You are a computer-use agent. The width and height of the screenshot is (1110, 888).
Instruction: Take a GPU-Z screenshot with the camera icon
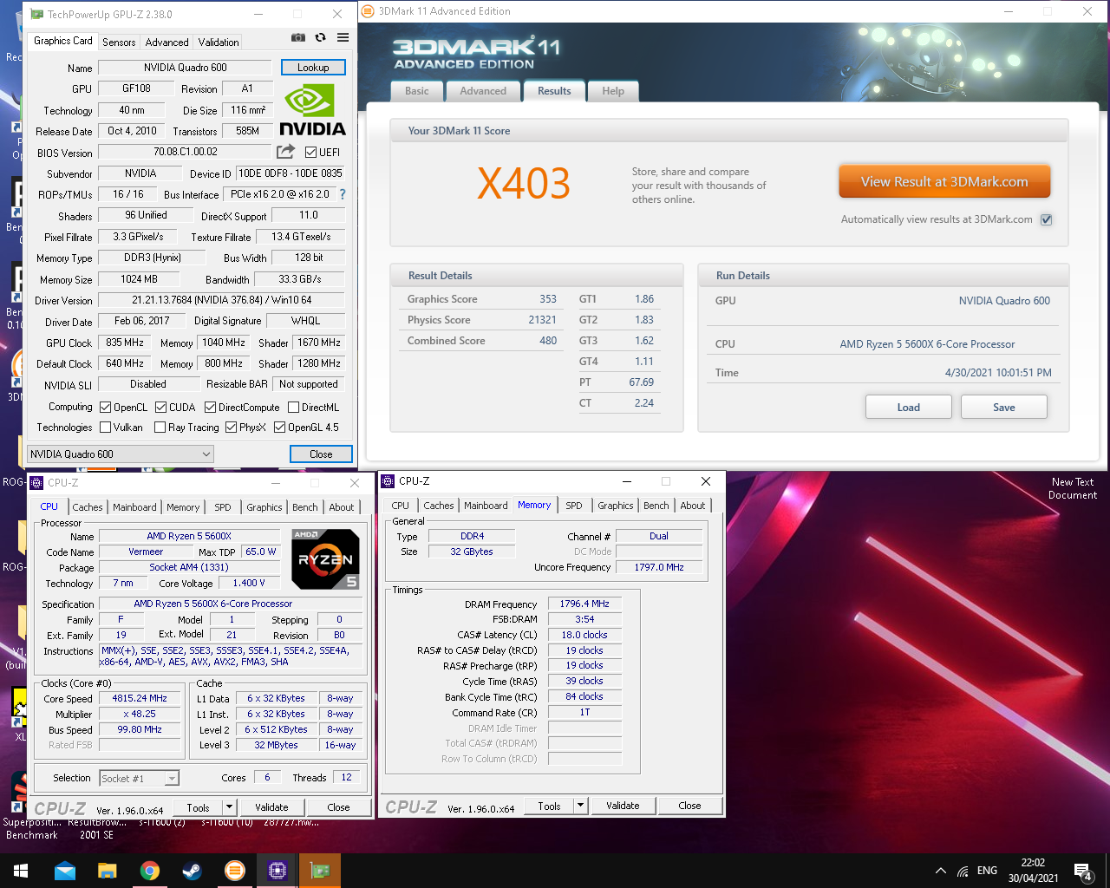297,37
